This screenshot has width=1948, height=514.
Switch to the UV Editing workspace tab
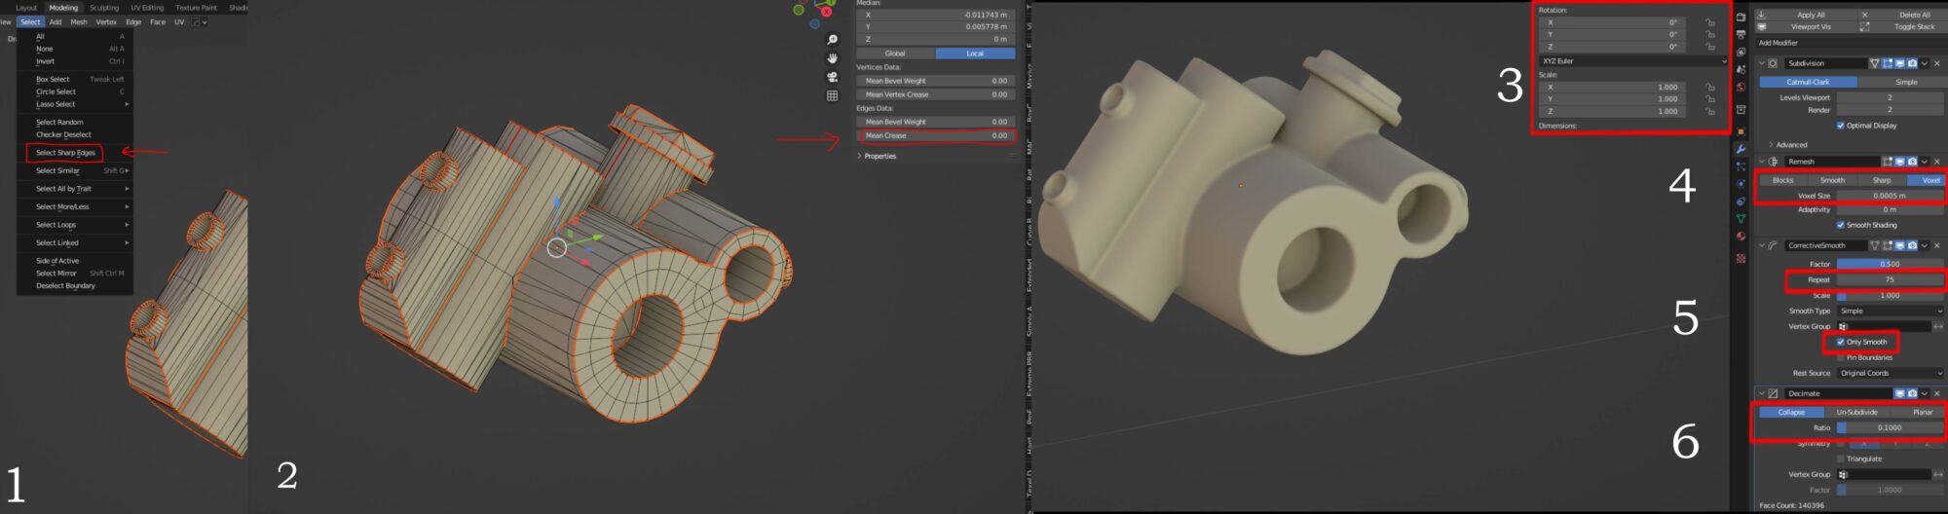point(147,8)
